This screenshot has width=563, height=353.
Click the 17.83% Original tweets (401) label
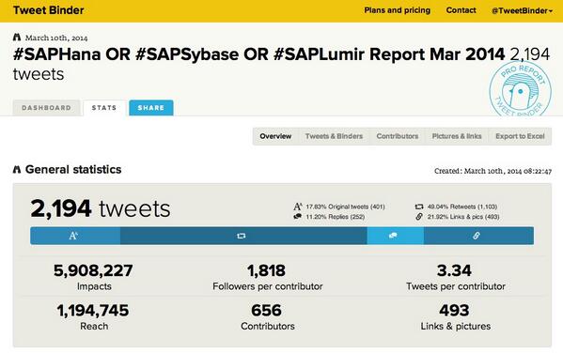pos(345,207)
